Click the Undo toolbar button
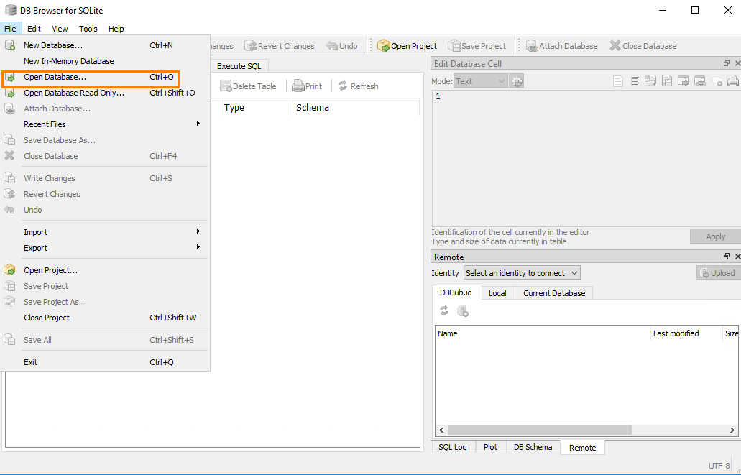 point(342,46)
